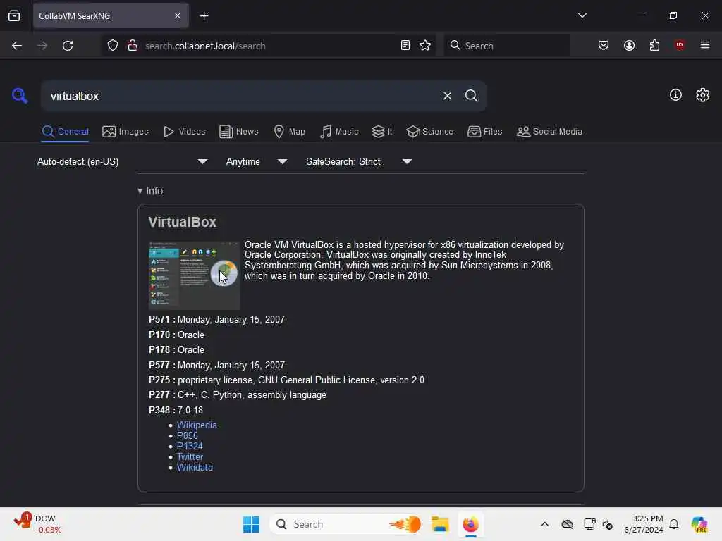
Task: Show hidden system tray icons
Action: 545,524
